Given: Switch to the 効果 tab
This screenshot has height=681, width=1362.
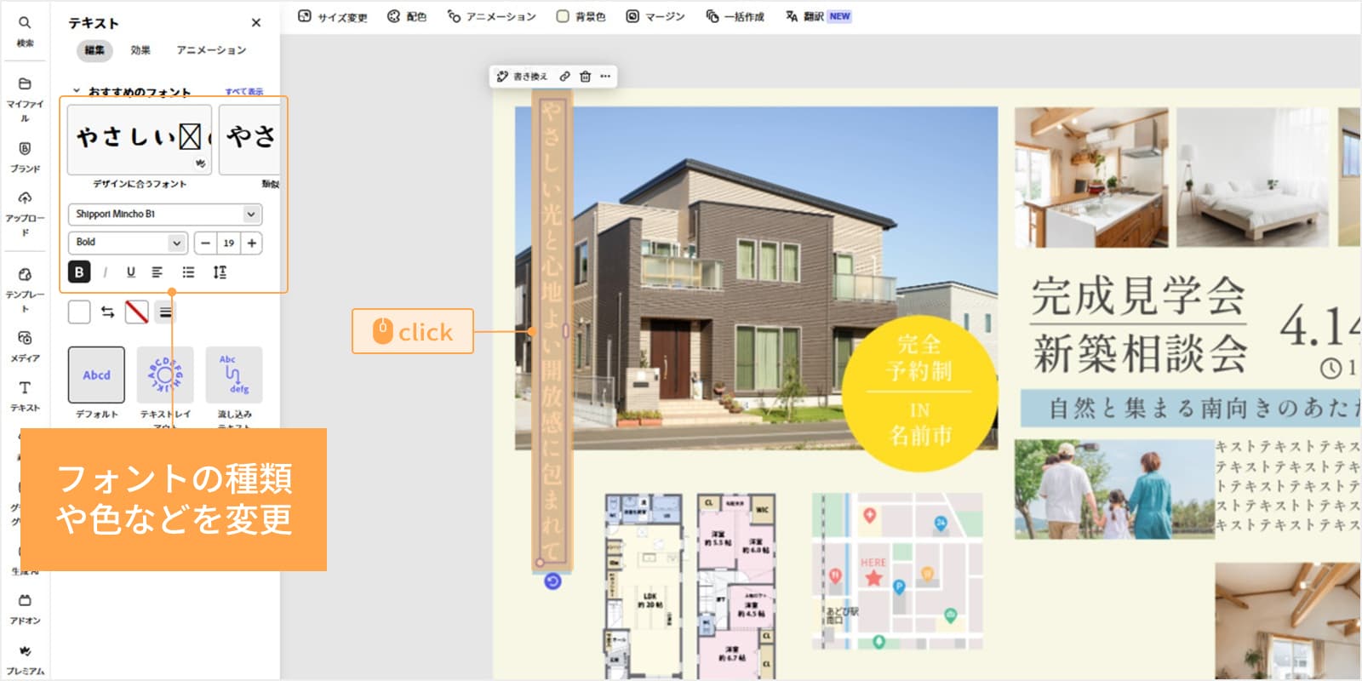Looking at the screenshot, I should point(140,50).
